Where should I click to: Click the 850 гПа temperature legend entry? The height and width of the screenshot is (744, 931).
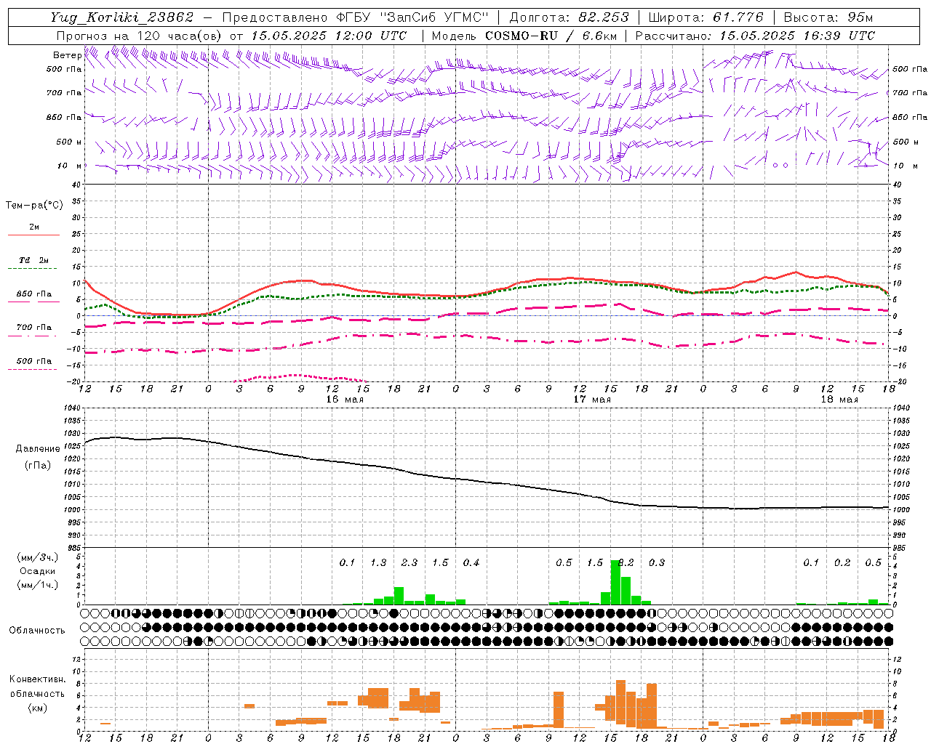34,294
